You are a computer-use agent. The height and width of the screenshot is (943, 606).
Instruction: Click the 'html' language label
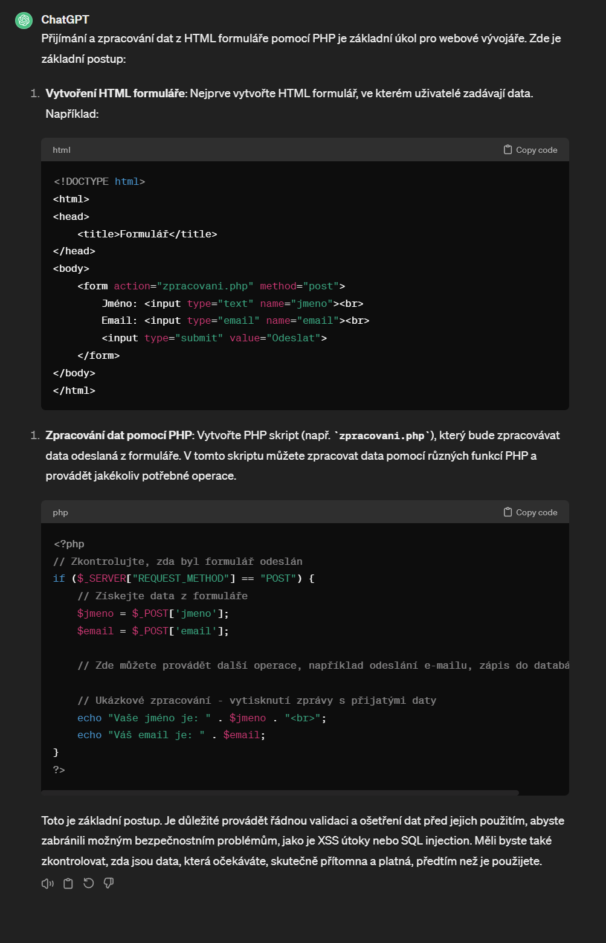pos(62,150)
